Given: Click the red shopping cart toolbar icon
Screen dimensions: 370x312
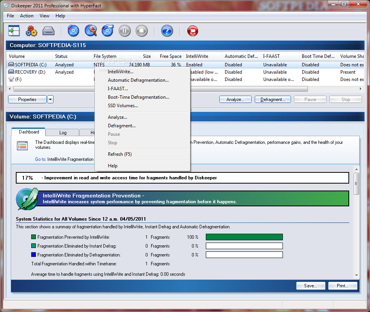Looking at the screenshot, I should pyautogui.click(x=193, y=31).
